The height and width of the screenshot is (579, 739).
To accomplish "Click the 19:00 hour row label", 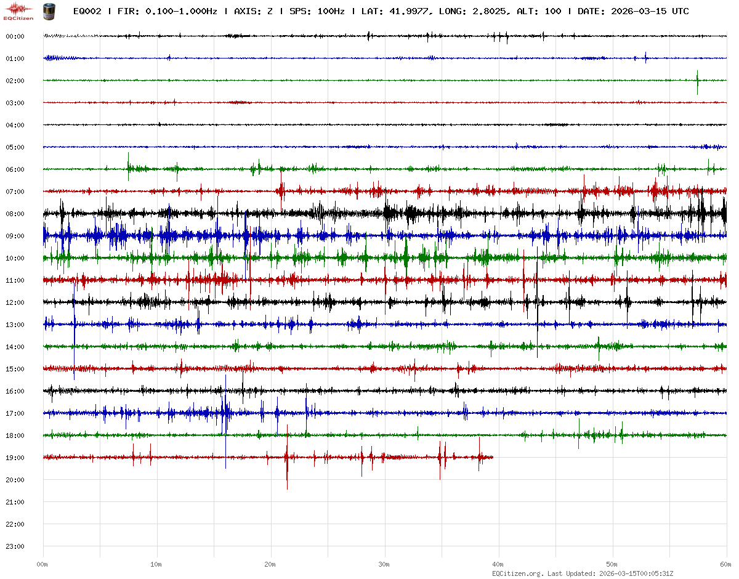I will point(15,458).
